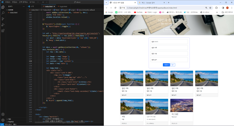Click the editor horizontal scrollbar at bottom

tap(60, 122)
